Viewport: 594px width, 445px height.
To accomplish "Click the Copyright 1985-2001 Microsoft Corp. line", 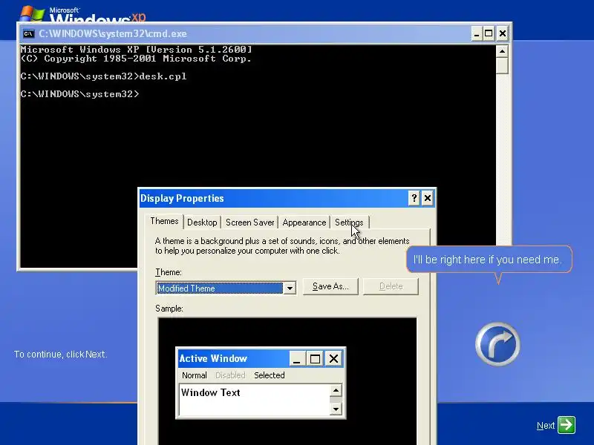I will (x=136, y=59).
